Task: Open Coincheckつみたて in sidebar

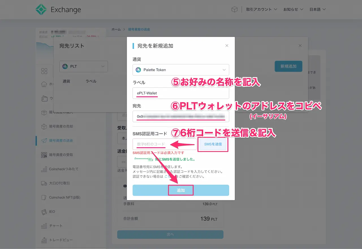Action: (x=64, y=169)
